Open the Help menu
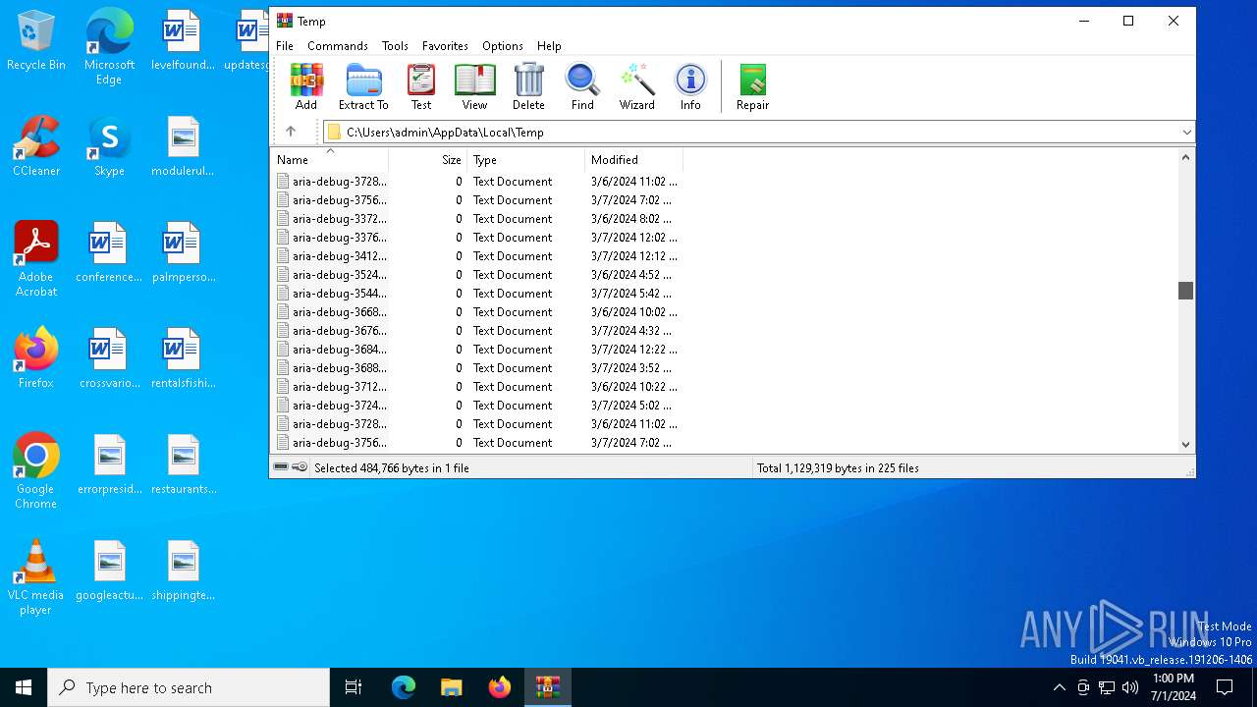Screen dimensions: 1257x707 click(549, 46)
